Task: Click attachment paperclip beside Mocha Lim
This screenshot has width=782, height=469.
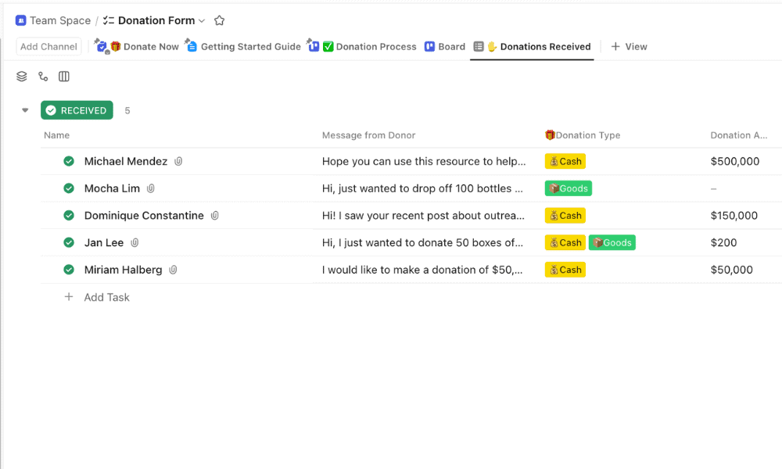Action: click(151, 188)
